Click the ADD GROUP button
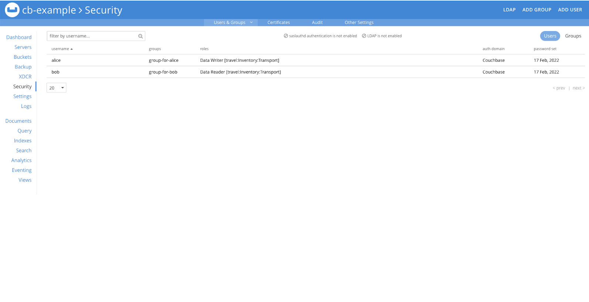The height and width of the screenshot is (302, 589). 537,10
